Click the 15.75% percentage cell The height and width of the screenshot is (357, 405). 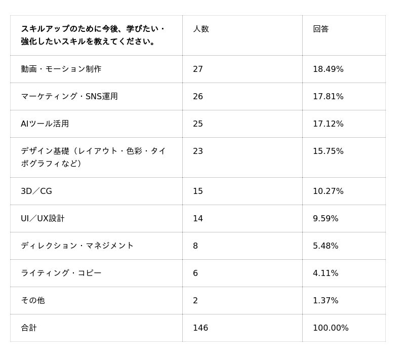(x=328, y=151)
